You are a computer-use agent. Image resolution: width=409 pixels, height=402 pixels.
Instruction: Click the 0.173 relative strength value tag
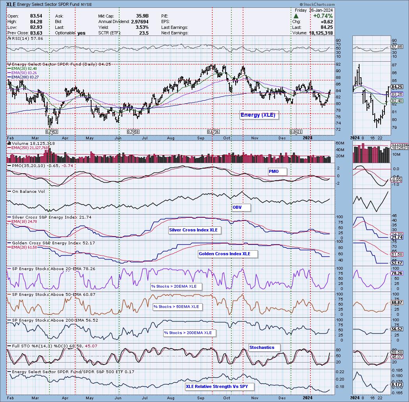tap(397, 385)
